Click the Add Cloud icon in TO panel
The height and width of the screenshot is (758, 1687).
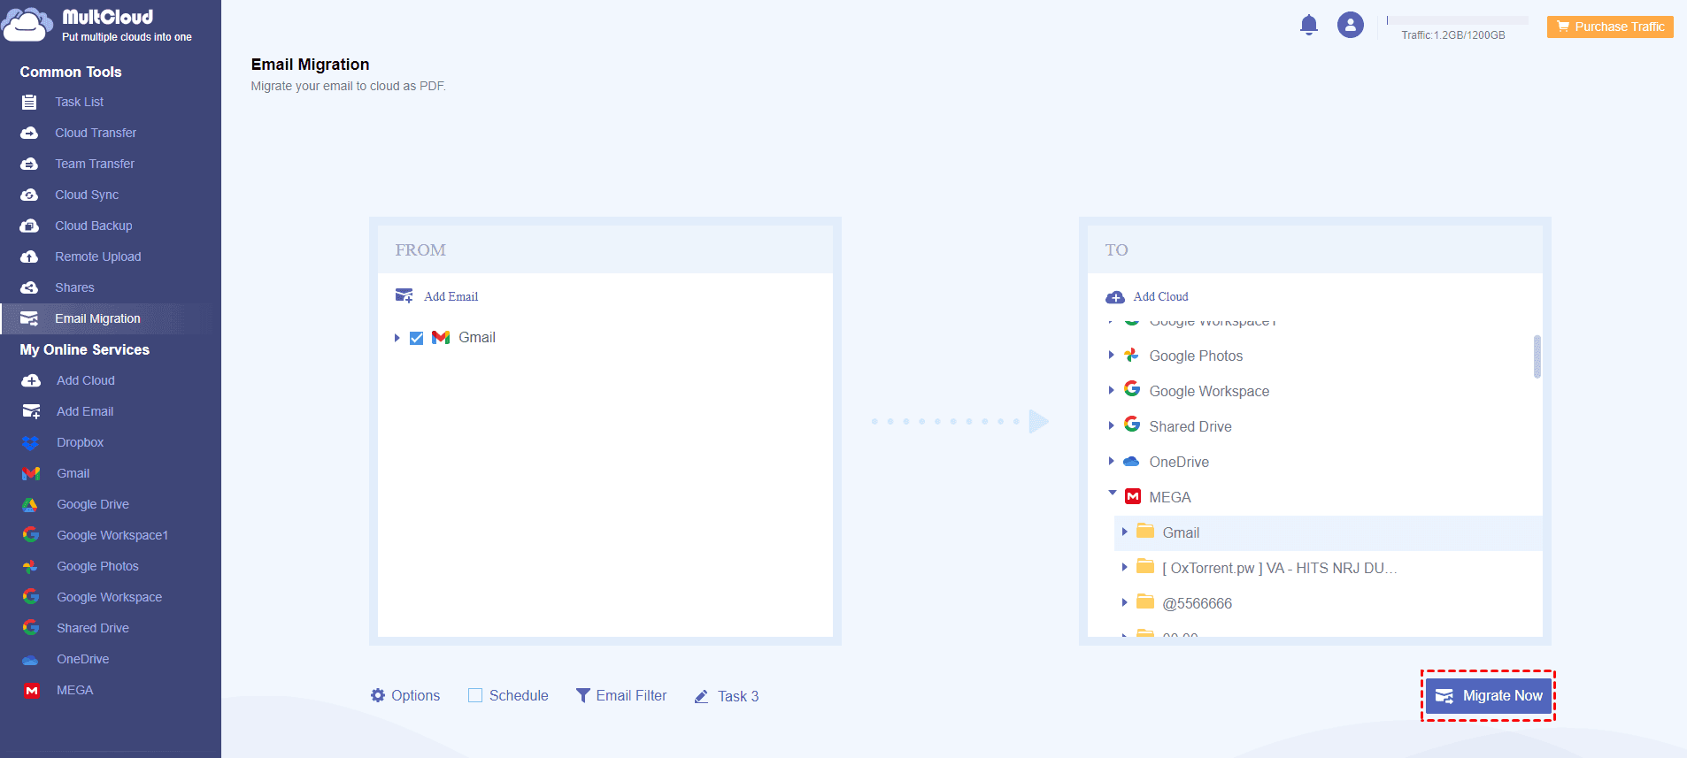(1115, 297)
